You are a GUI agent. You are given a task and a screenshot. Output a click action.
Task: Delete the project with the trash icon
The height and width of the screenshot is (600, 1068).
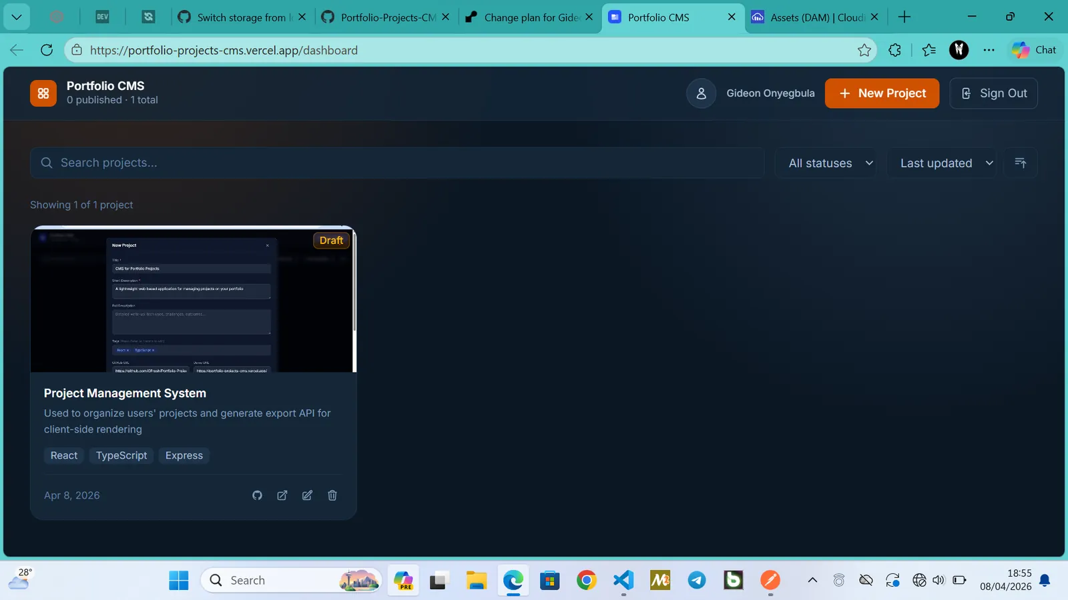coord(332,495)
